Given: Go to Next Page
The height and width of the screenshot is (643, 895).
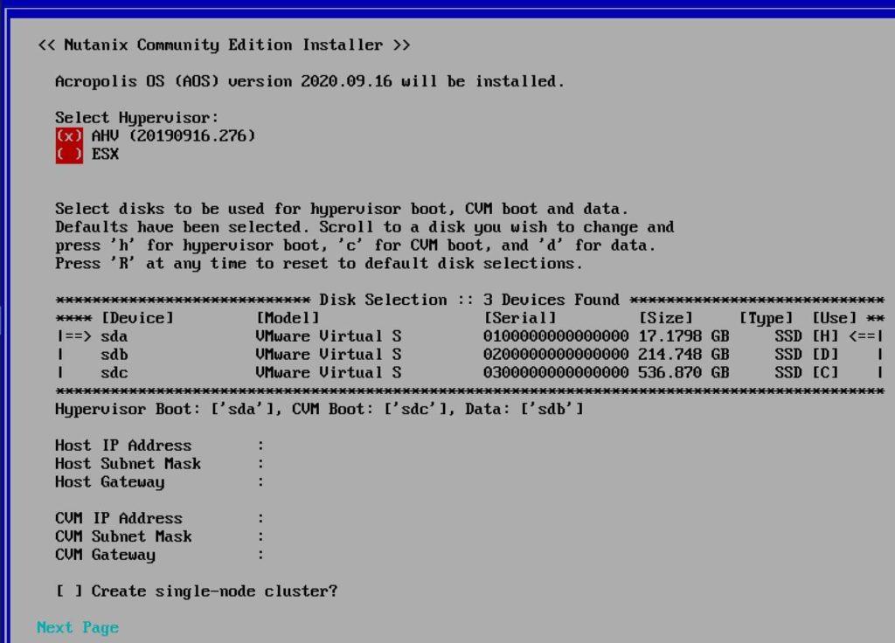Looking at the screenshot, I should pyautogui.click(x=78, y=627).
